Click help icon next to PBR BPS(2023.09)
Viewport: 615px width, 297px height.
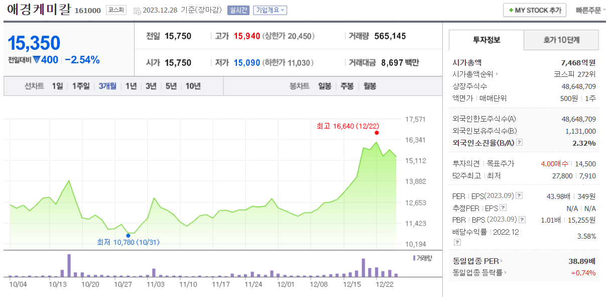[x=522, y=220]
